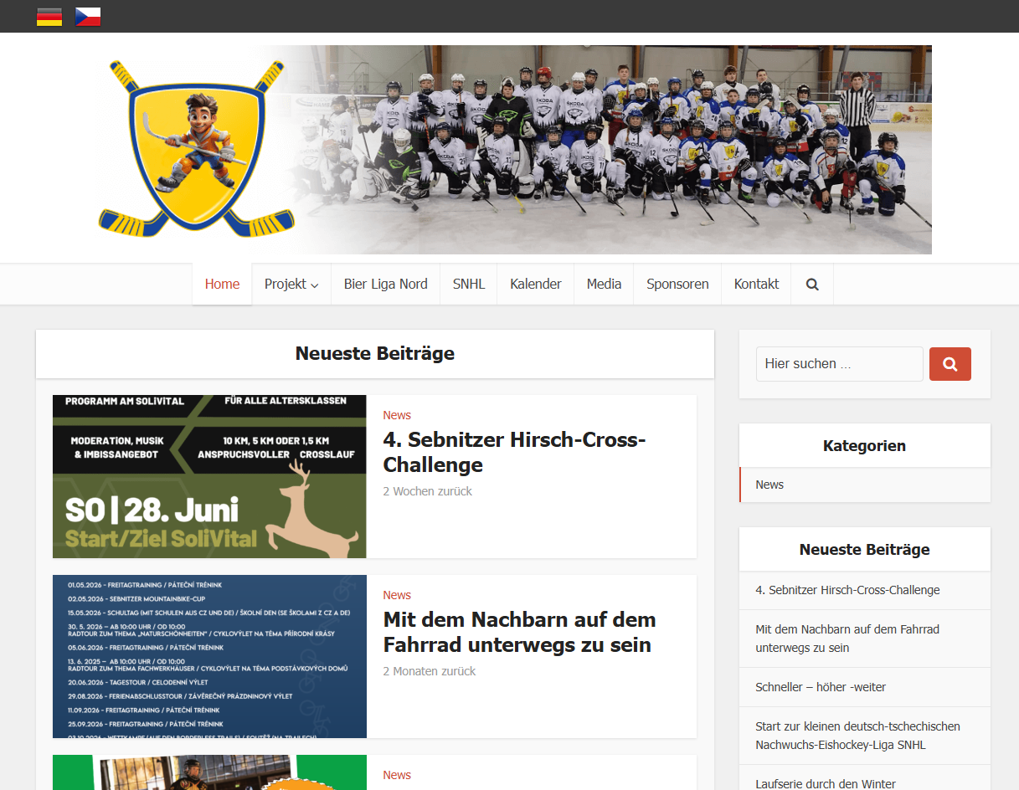Screen dimensions: 1019x790
Task: Go to the Home menu item
Action: tap(222, 285)
